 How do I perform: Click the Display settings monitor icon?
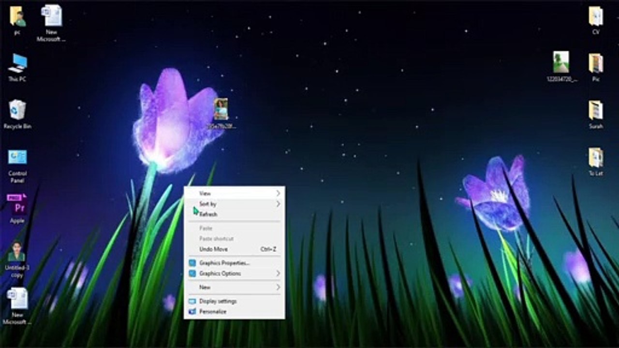tap(192, 301)
